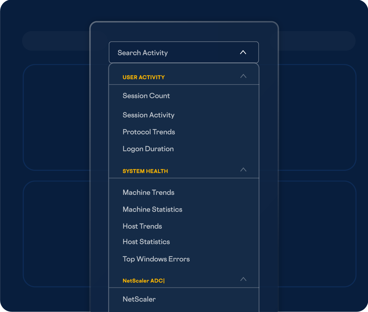
Task: Click the SYSTEM HEALTH heading label
Action: (145, 171)
